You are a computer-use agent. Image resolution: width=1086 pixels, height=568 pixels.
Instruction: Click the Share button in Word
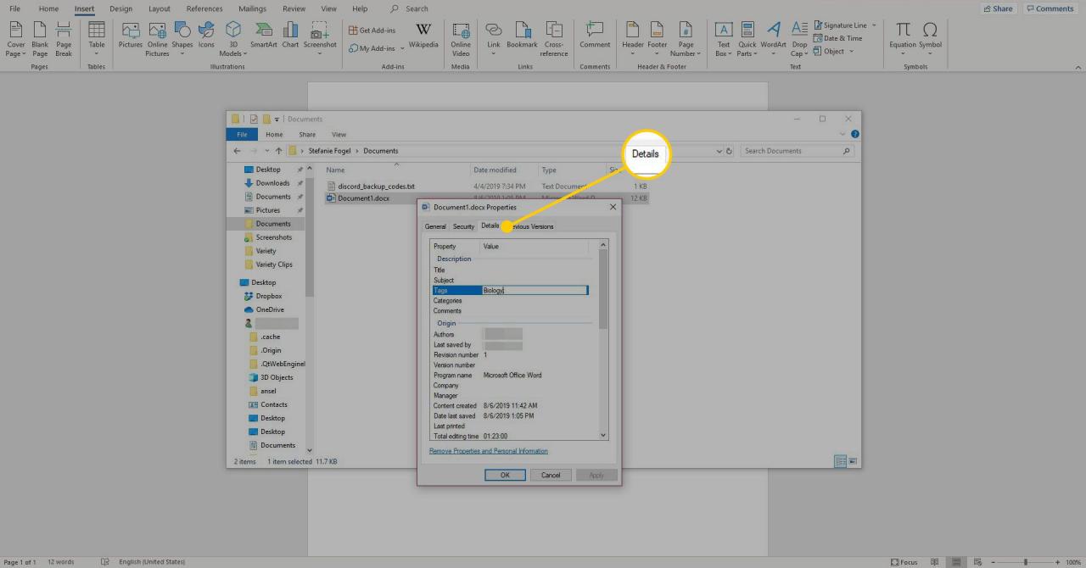pos(998,8)
